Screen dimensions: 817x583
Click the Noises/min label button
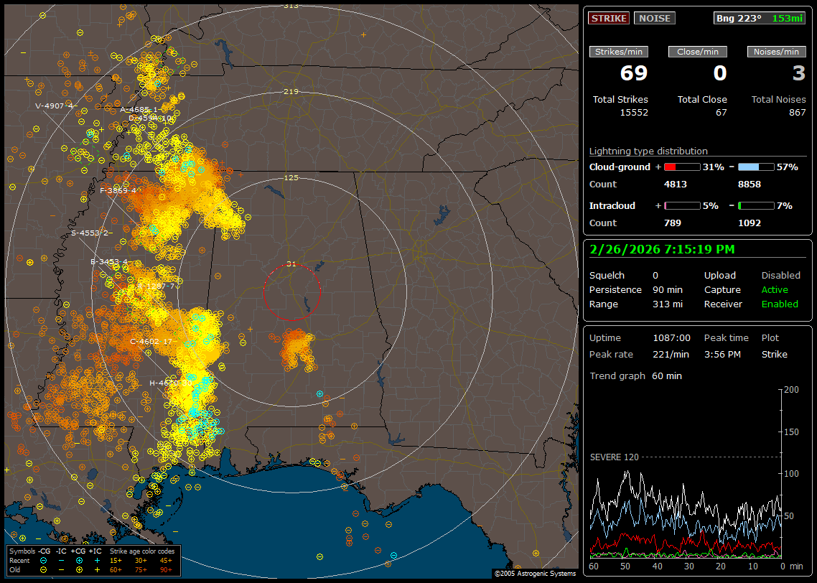pos(776,52)
